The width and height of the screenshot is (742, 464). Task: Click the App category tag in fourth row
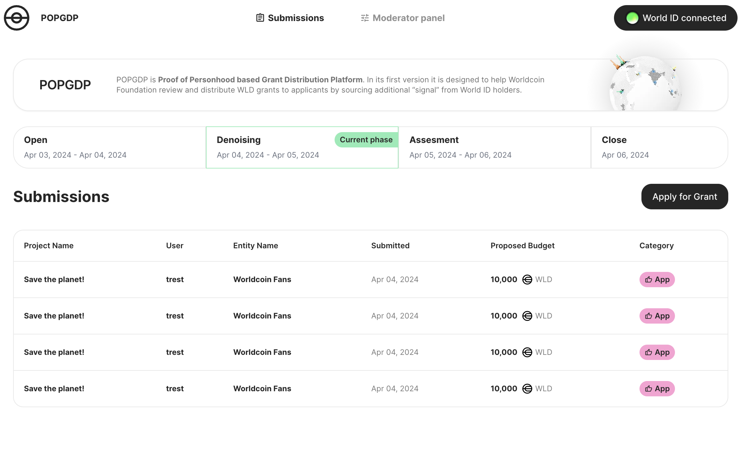point(657,389)
